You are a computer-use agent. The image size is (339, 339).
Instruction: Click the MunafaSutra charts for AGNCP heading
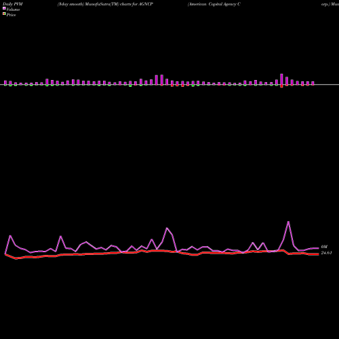tap(105, 4)
